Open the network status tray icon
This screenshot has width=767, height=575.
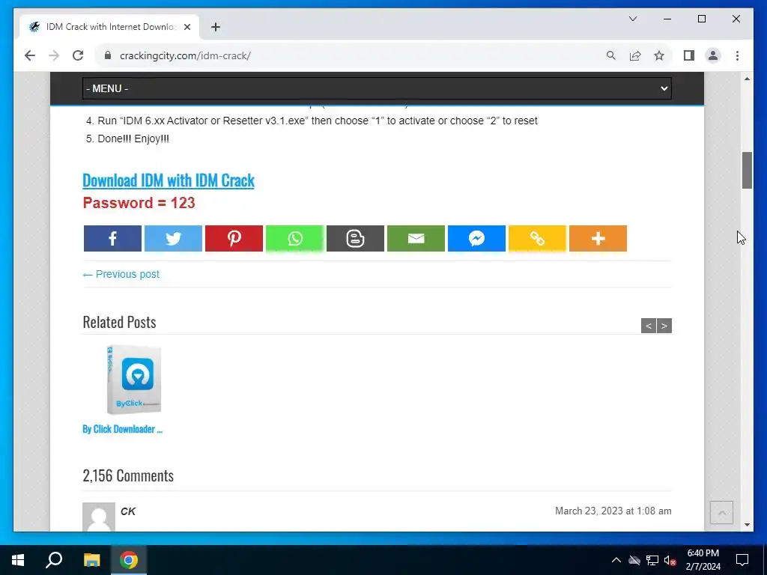652,560
